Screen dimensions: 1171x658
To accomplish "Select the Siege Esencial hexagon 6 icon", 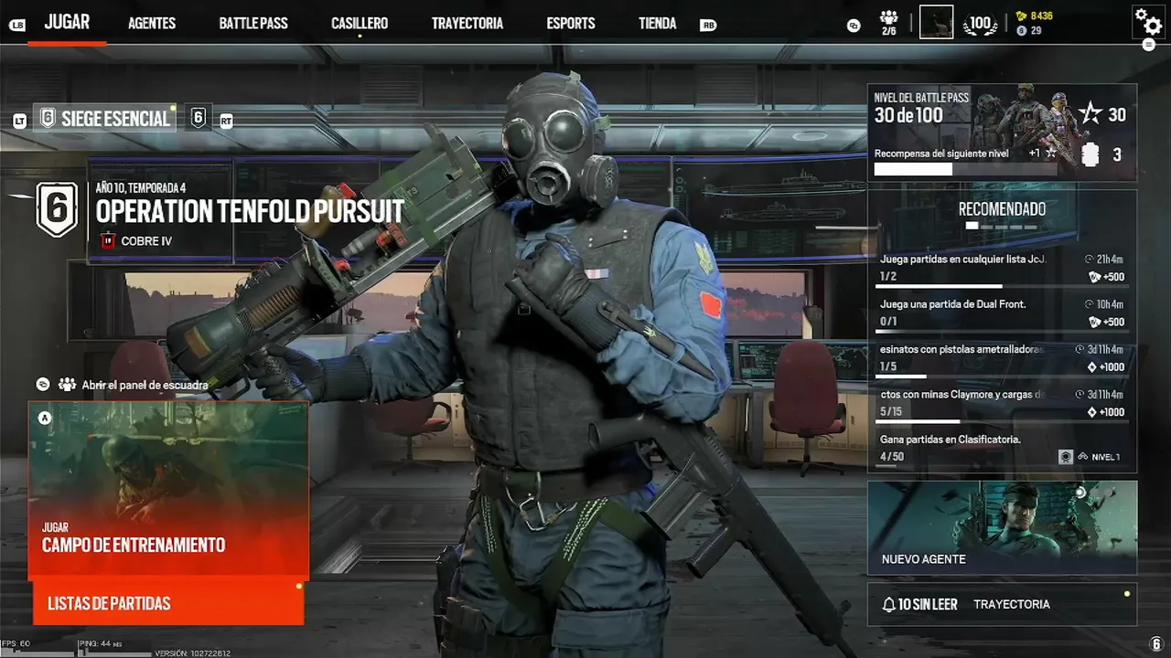I will click(x=48, y=118).
